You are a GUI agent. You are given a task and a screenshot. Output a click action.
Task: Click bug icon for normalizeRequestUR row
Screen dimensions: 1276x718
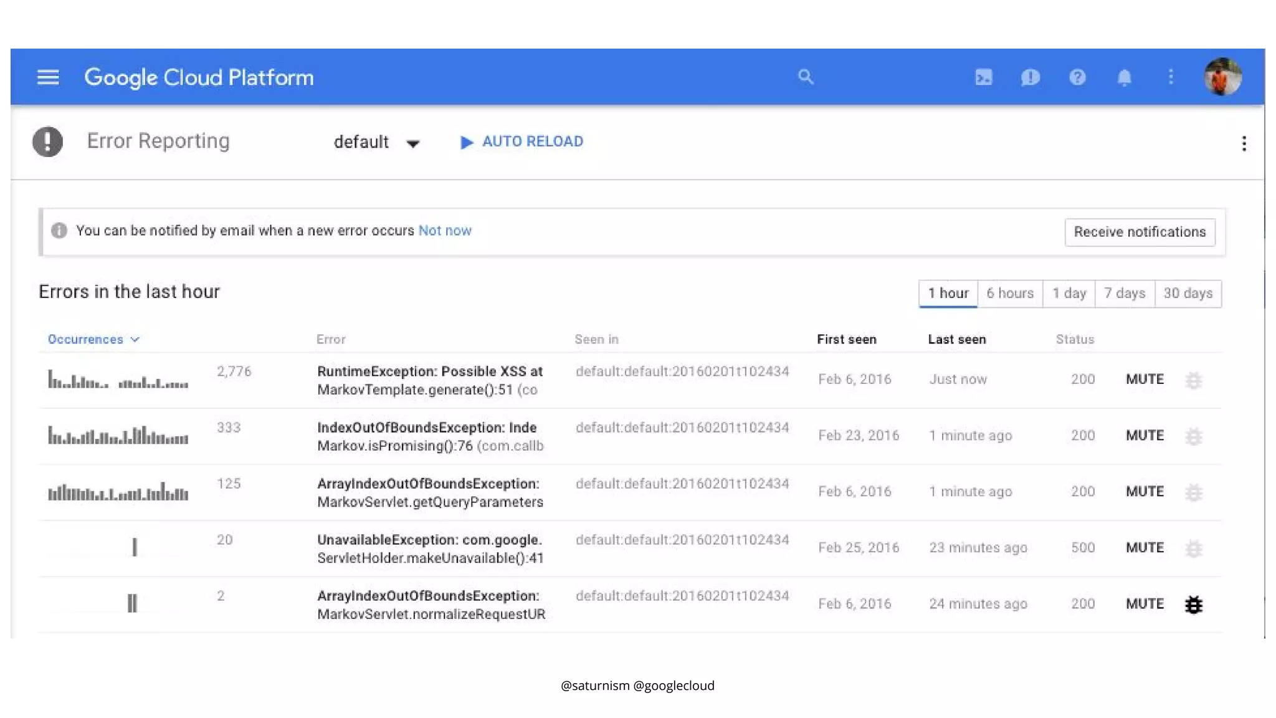pyautogui.click(x=1193, y=605)
